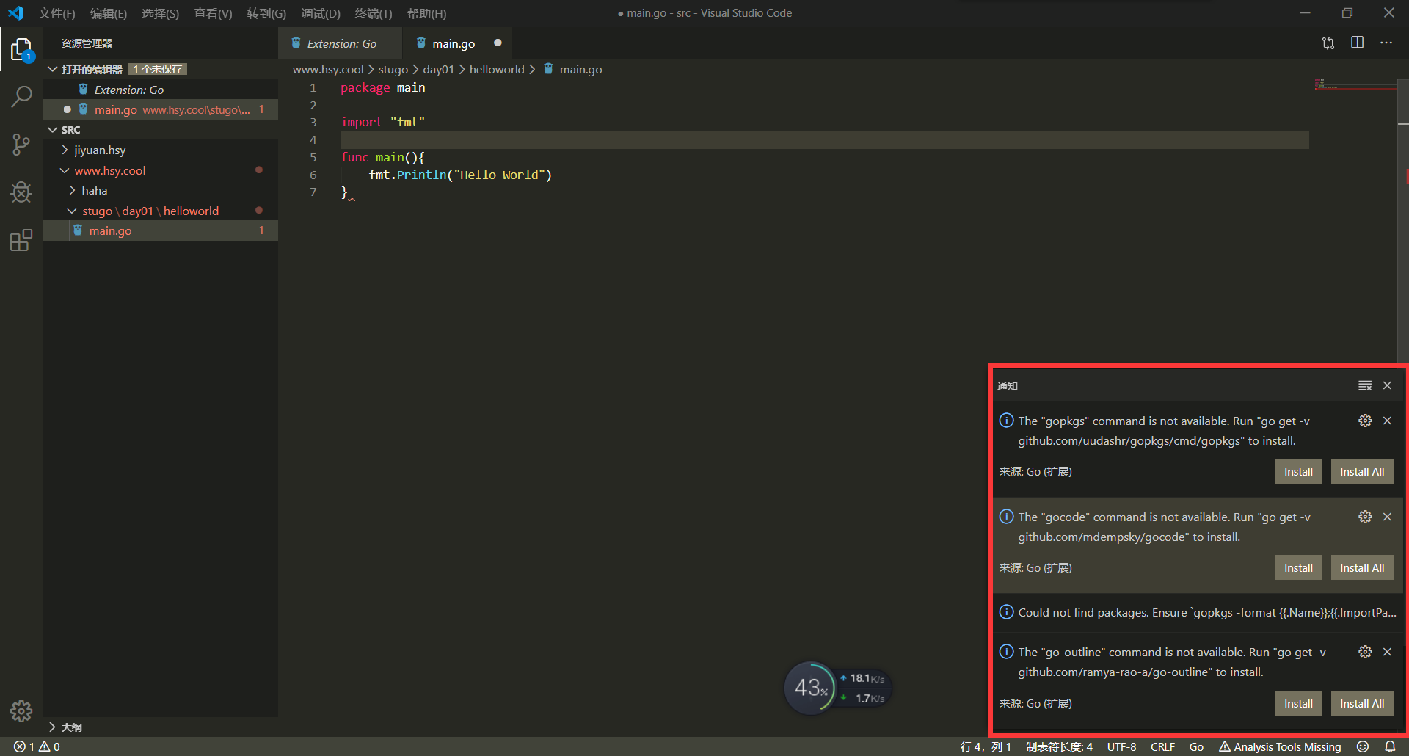
Task: Change the CRLF line ending
Action: [x=1162, y=746]
